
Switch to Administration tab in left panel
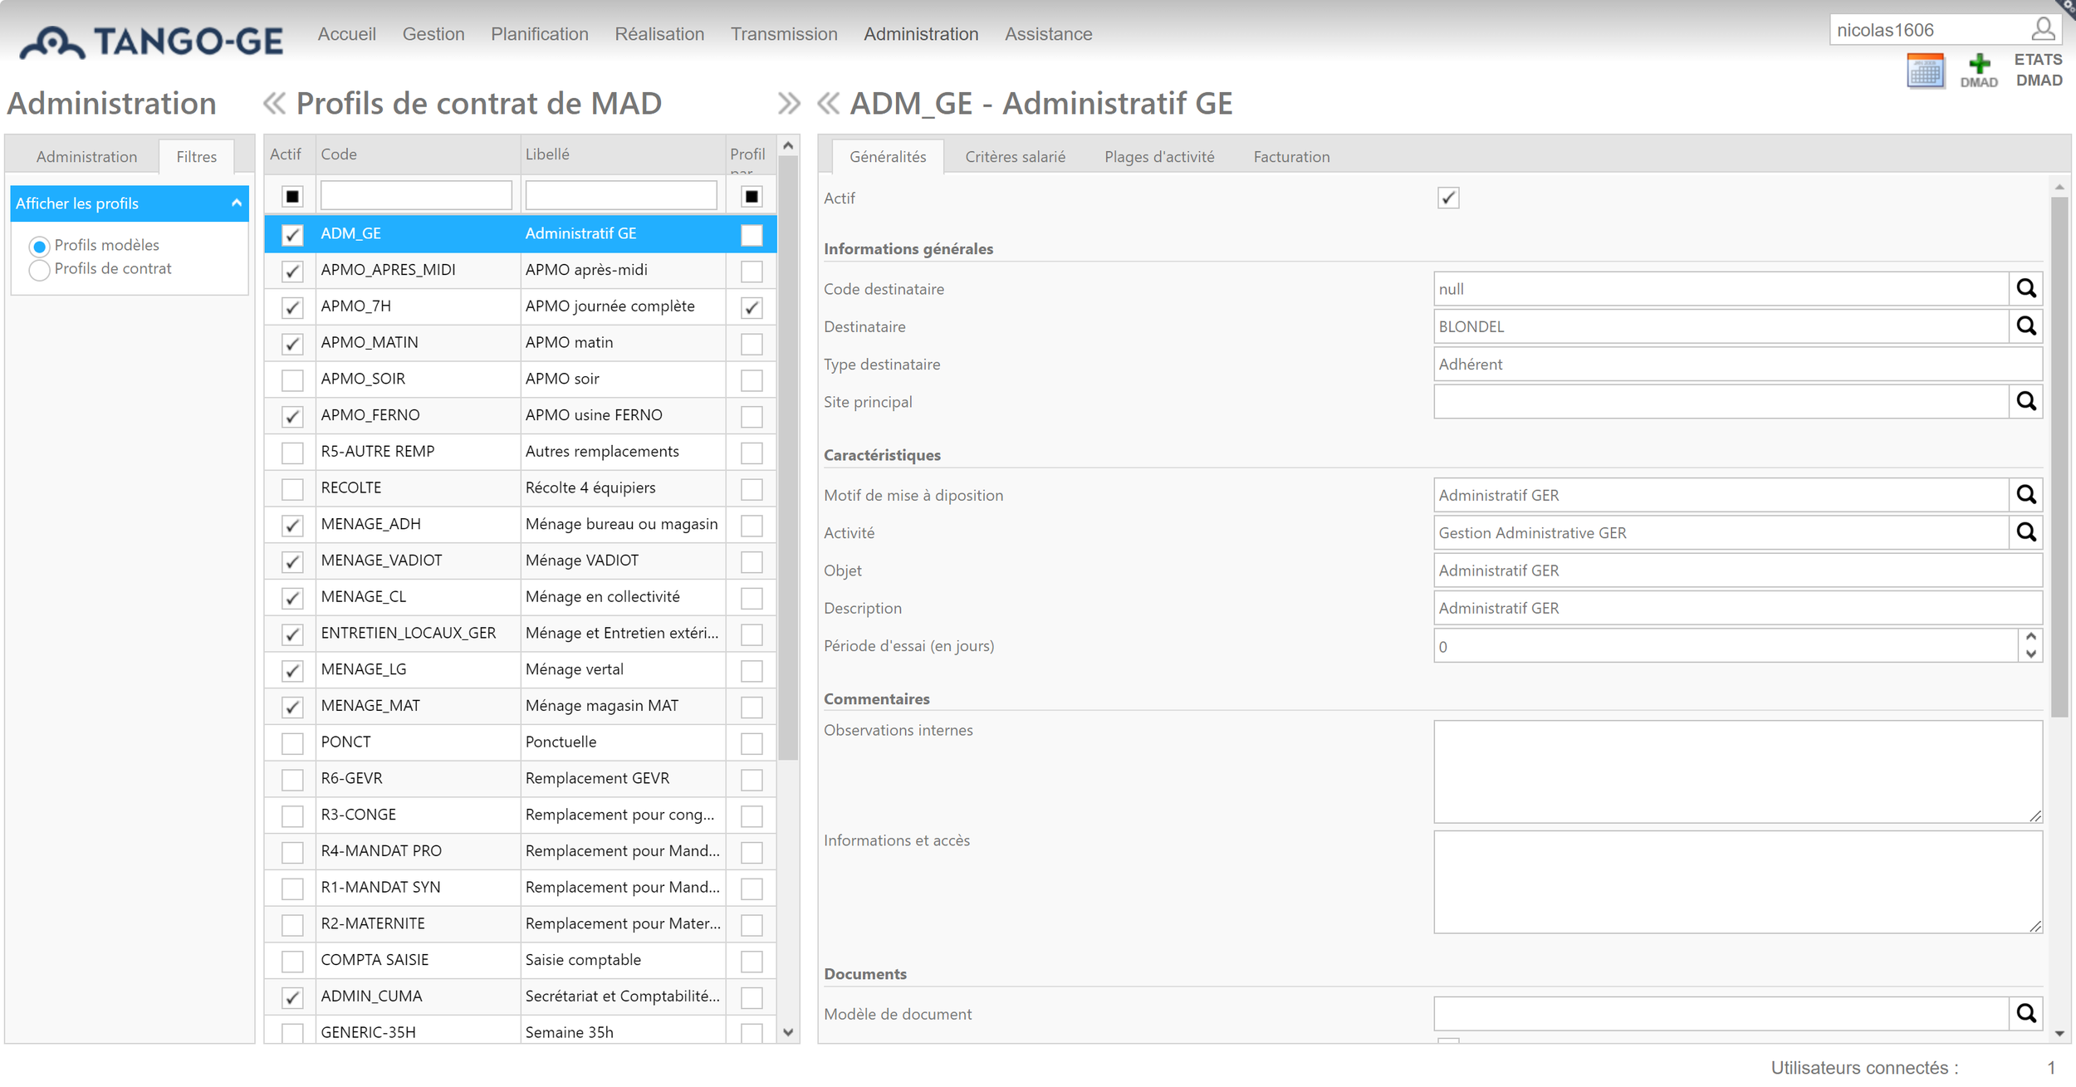[86, 157]
